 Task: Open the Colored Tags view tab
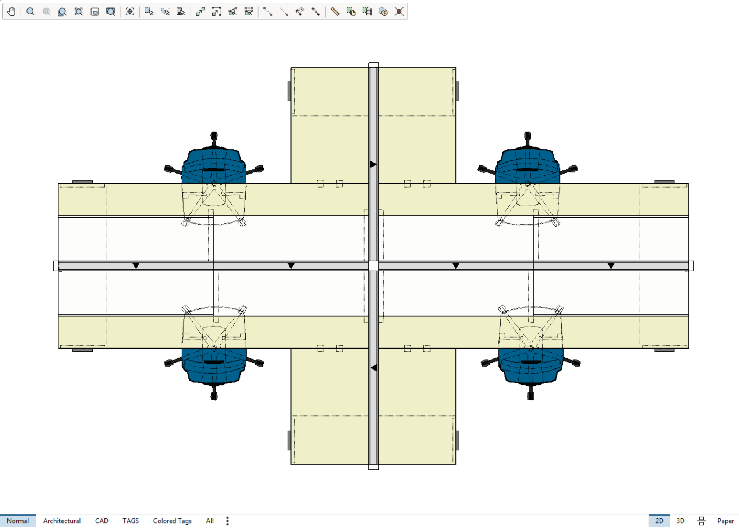pos(172,521)
